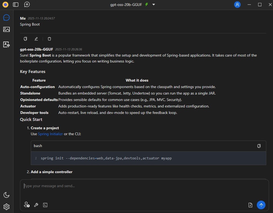The height and width of the screenshot is (213, 273).
Task: Click the terminal prompt icon
Action: pos(45,205)
